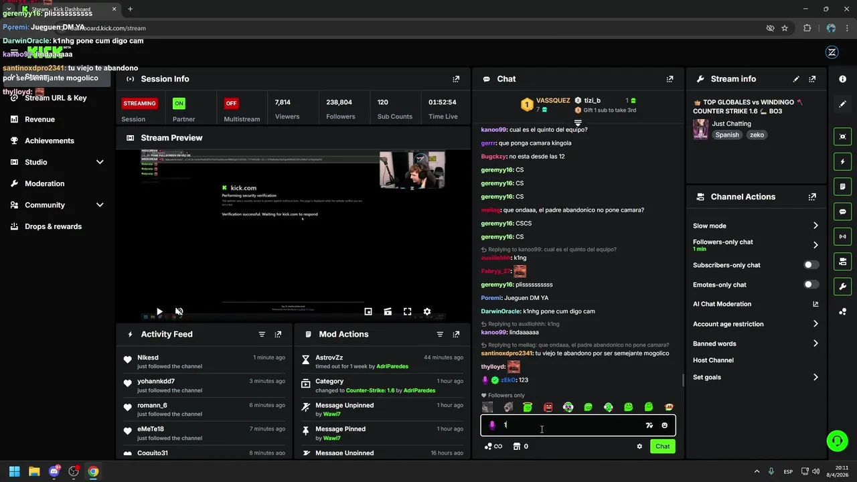Toggle the Mod Actions document widget in sidebar
The height and width of the screenshot is (482, 857).
coord(842,186)
